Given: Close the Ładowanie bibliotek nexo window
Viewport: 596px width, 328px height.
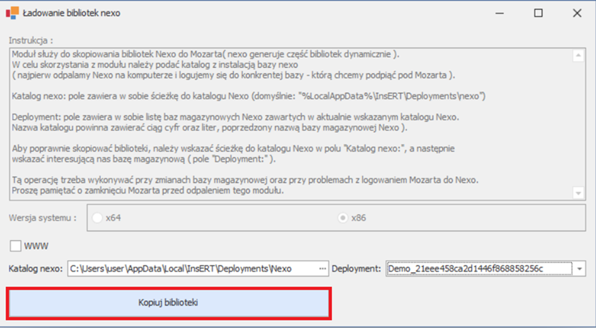Looking at the screenshot, I should [x=576, y=13].
